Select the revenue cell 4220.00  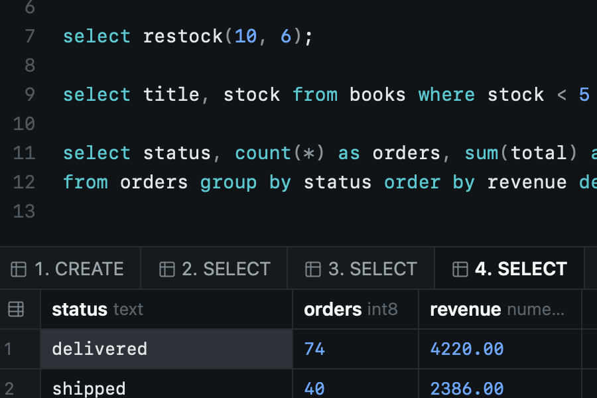tap(500, 349)
